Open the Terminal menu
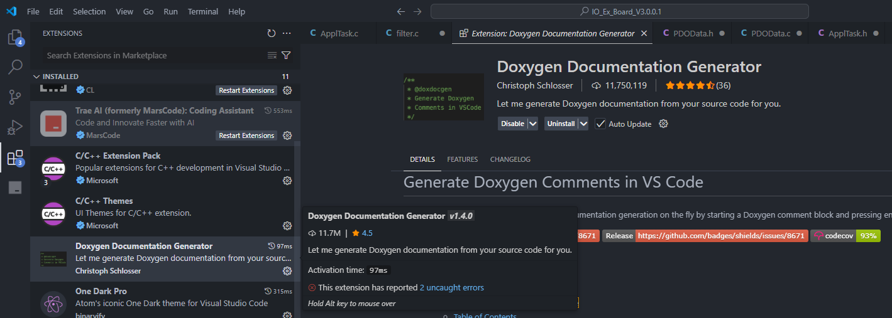The height and width of the screenshot is (318, 892). tap(203, 11)
